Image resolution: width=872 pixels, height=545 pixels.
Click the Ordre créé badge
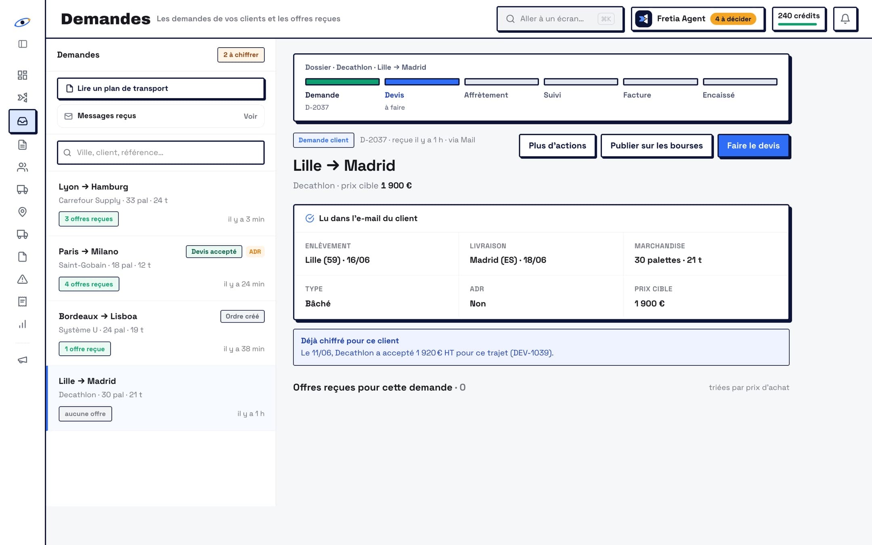(242, 316)
